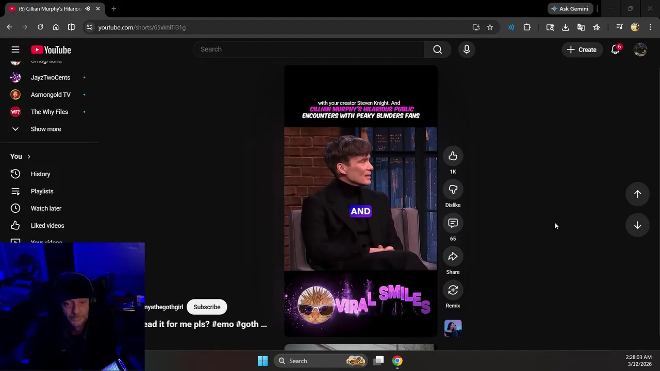Viewport: 660px width, 371px height.
Task: Click the youtube.com/shorts address bar URL
Action: tap(142, 27)
